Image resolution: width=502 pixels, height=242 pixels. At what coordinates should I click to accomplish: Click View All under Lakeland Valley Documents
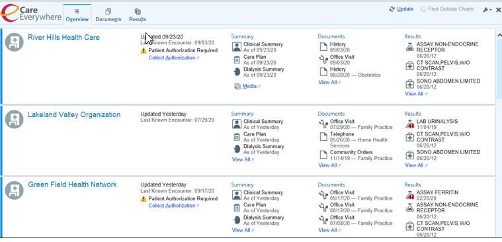tap(329, 165)
